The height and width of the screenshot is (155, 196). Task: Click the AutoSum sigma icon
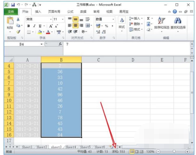[x=148, y=19]
